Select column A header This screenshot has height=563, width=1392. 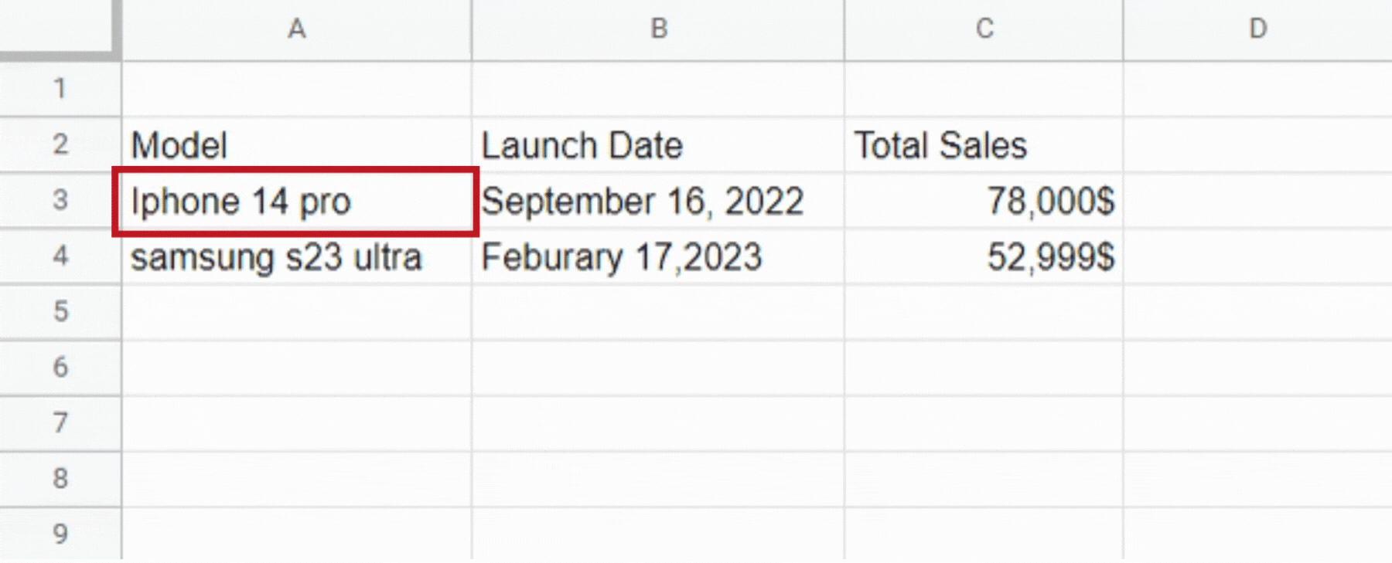(296, 29)
